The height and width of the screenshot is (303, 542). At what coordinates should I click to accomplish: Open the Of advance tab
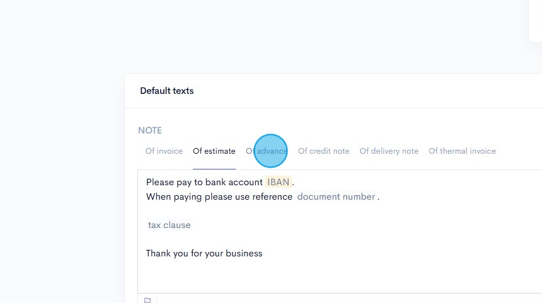pyautogui.click(x=267, y=151)
